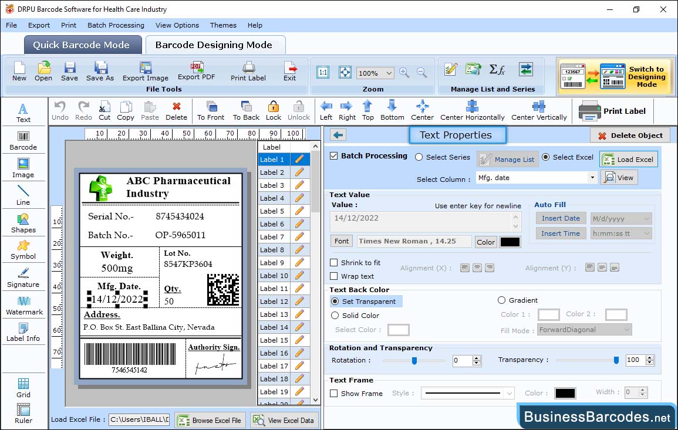The width and height of the screenshot is (678, 430).
Task: Open the date format M/d/yyyy dropdown
Action: pyautogui.click(x=646, y=219)
